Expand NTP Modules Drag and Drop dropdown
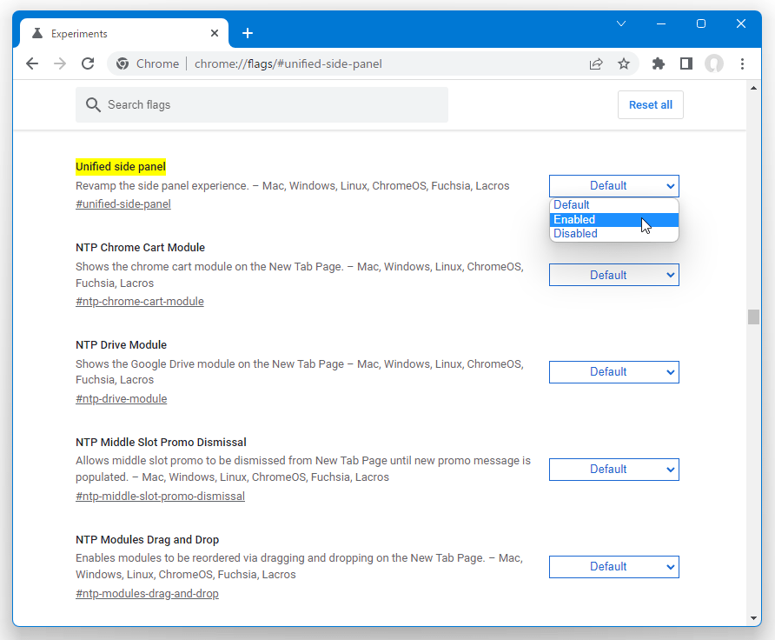Image resolution: width=775 pixels, height=640 pixels. click(x=614, y=567)
